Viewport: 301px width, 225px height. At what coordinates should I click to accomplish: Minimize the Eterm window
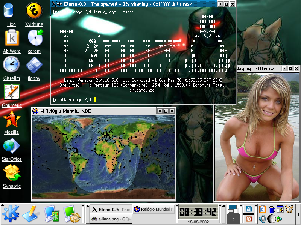220,4
